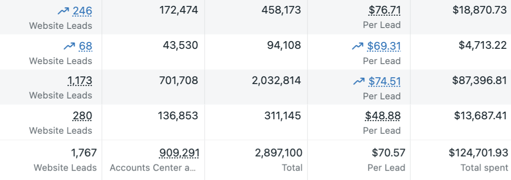Click the 1,173 Website Leads value
The width and height of the screenshot is (511, 180).
click(80, 81)
